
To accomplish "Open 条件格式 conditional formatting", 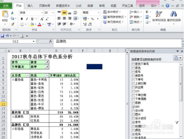I will pyautogui.click(x=112, y=12).
